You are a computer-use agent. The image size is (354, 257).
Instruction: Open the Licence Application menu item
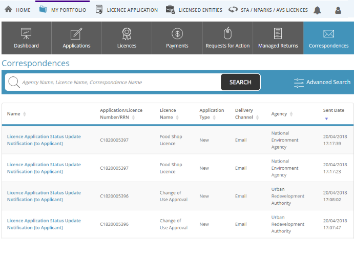(127, 10)
